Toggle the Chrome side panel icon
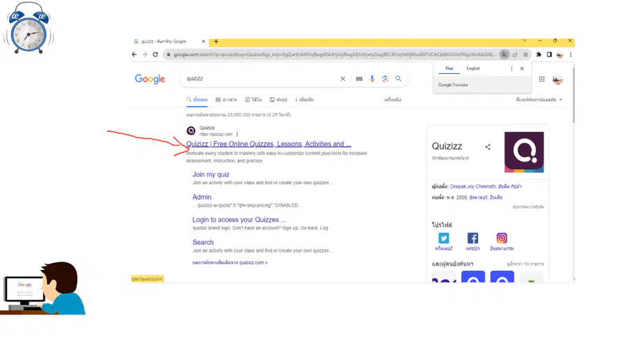The width and height of the screenshot is (628, 353). click(549, 54)
